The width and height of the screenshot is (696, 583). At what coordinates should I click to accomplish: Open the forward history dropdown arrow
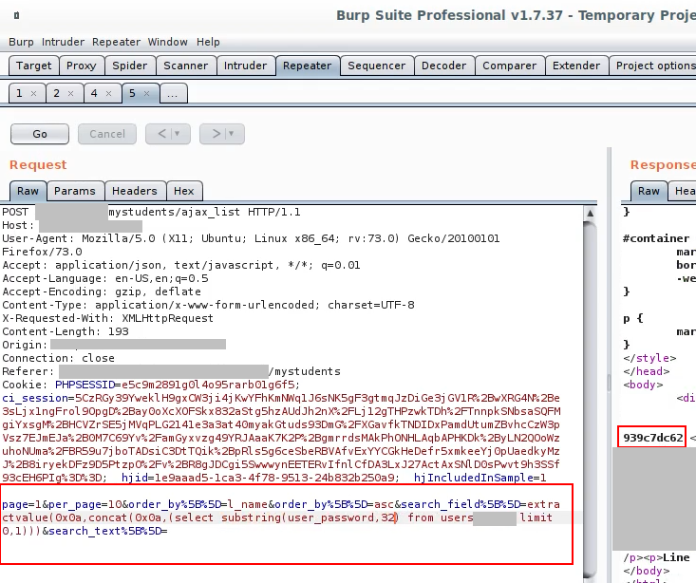point(232,134)
